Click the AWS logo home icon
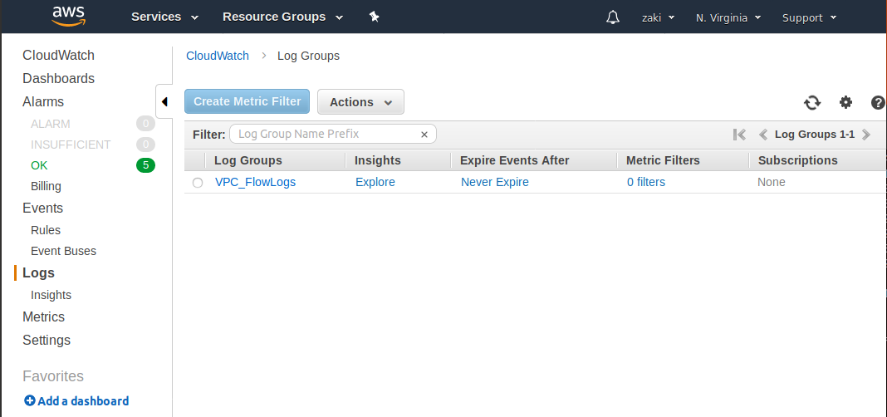 point(69,15)
